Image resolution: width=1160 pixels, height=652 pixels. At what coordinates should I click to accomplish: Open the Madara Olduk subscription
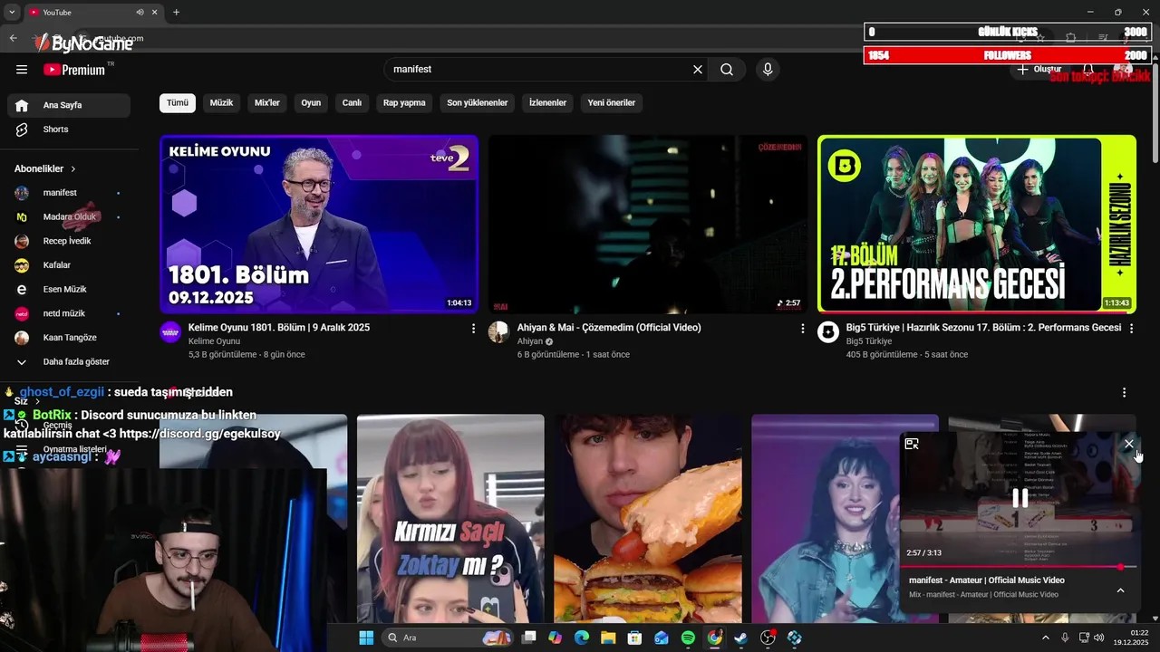pyautogui.click(x=69, y=217)
